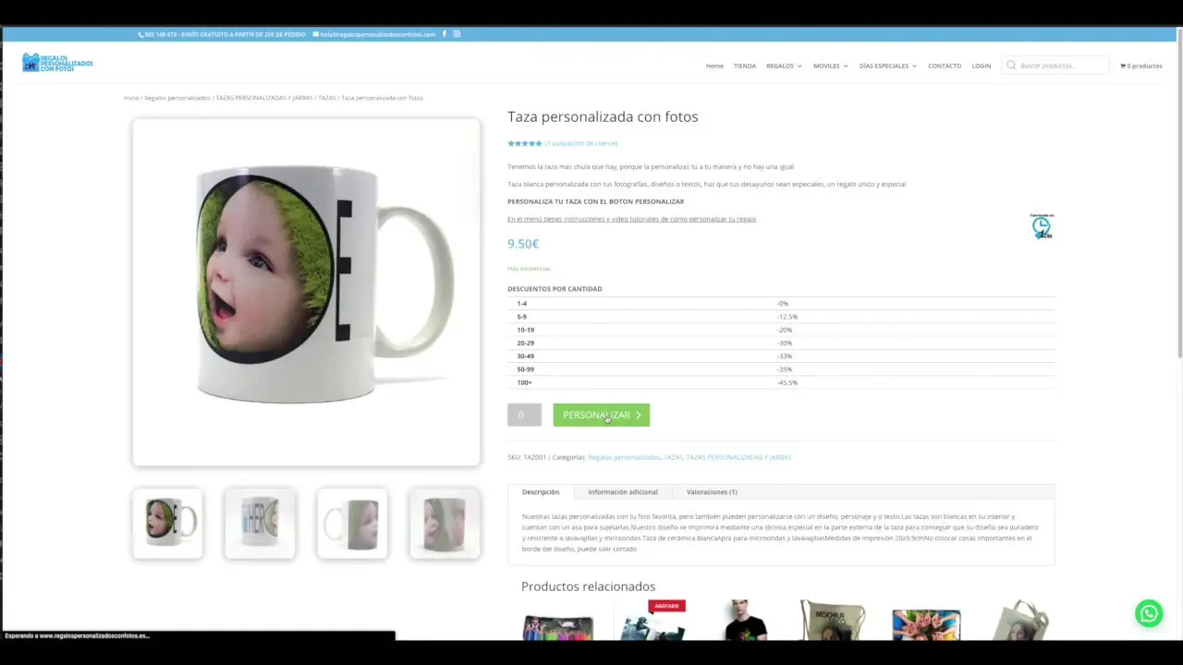Expand the REGALOS dropdown menu
The width and height of the screenshot is (1183, 665).
pyautogui.click(x=780, y=66)
